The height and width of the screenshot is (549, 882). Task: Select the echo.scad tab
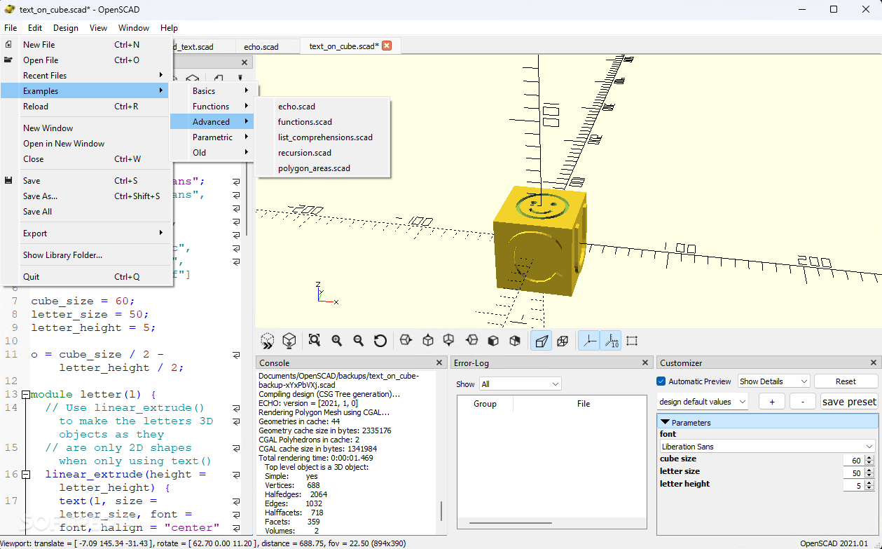261,47
